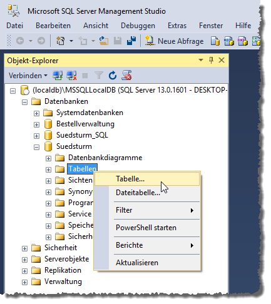Select the Datenbankdiagramme tree item
This screenshot has height=304, width=271.
pyautogui.click(x=105, y=158)
